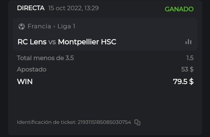Open match statistics bar chart icon
The image size is (210, 137).
coord(188,42)
